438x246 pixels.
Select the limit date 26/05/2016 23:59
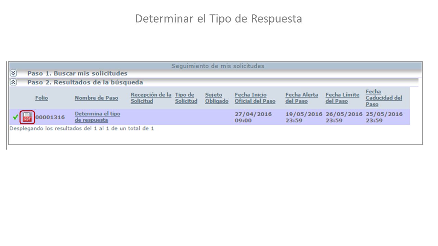tap(344, 117)
